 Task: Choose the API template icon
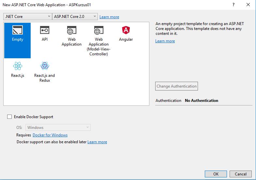click(45, 30)
